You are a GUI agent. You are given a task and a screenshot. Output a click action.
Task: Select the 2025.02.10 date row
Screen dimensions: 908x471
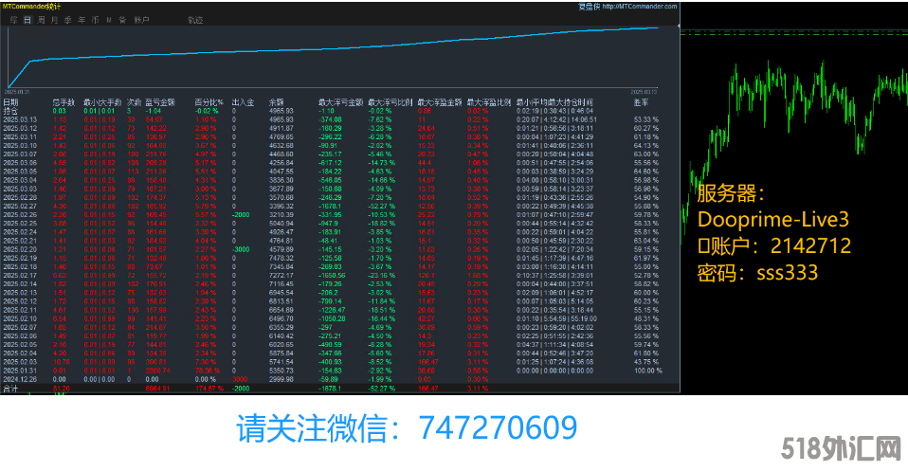[x=340, y=318]
